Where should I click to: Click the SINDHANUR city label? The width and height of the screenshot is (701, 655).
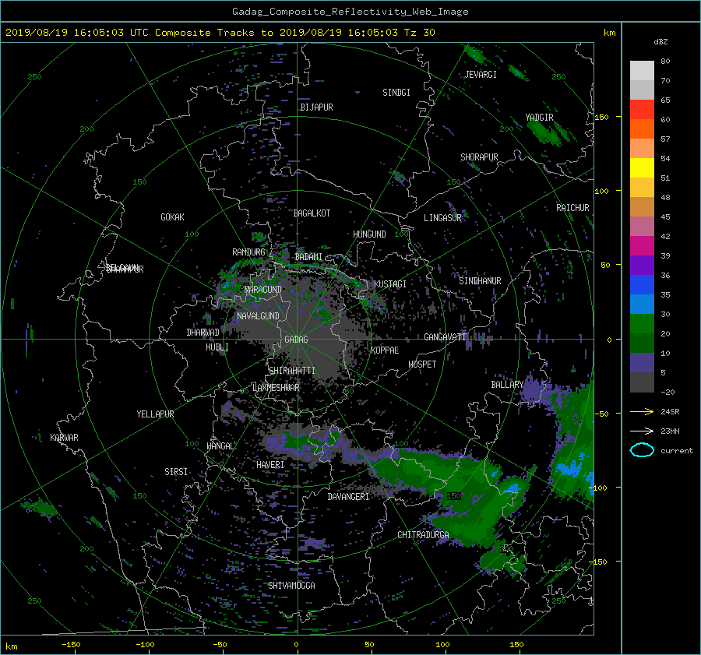pos(480,281)
